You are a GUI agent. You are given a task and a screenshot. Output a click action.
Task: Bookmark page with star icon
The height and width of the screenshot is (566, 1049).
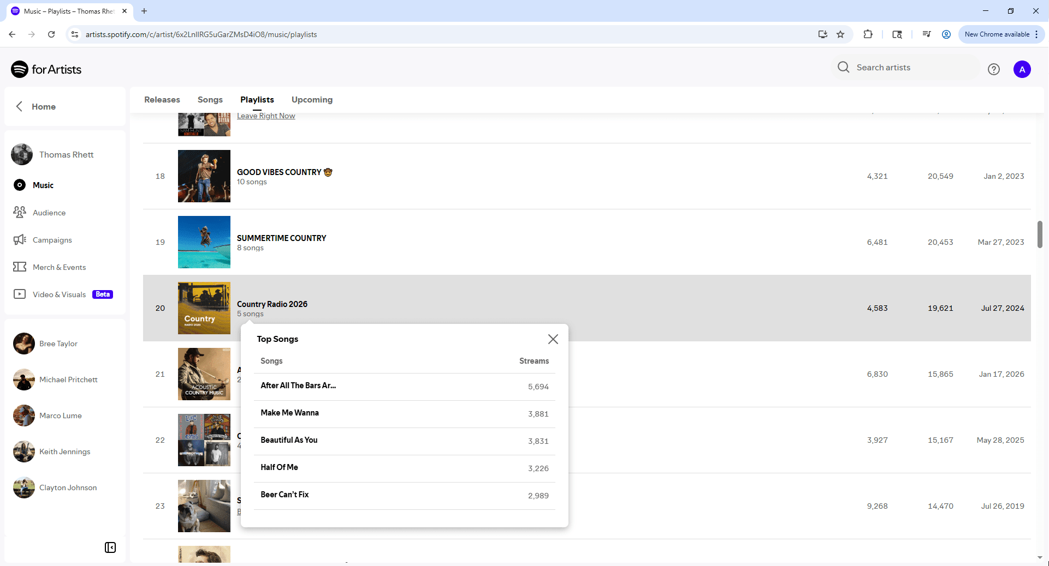pyautogui.click(x=840, y=34)
